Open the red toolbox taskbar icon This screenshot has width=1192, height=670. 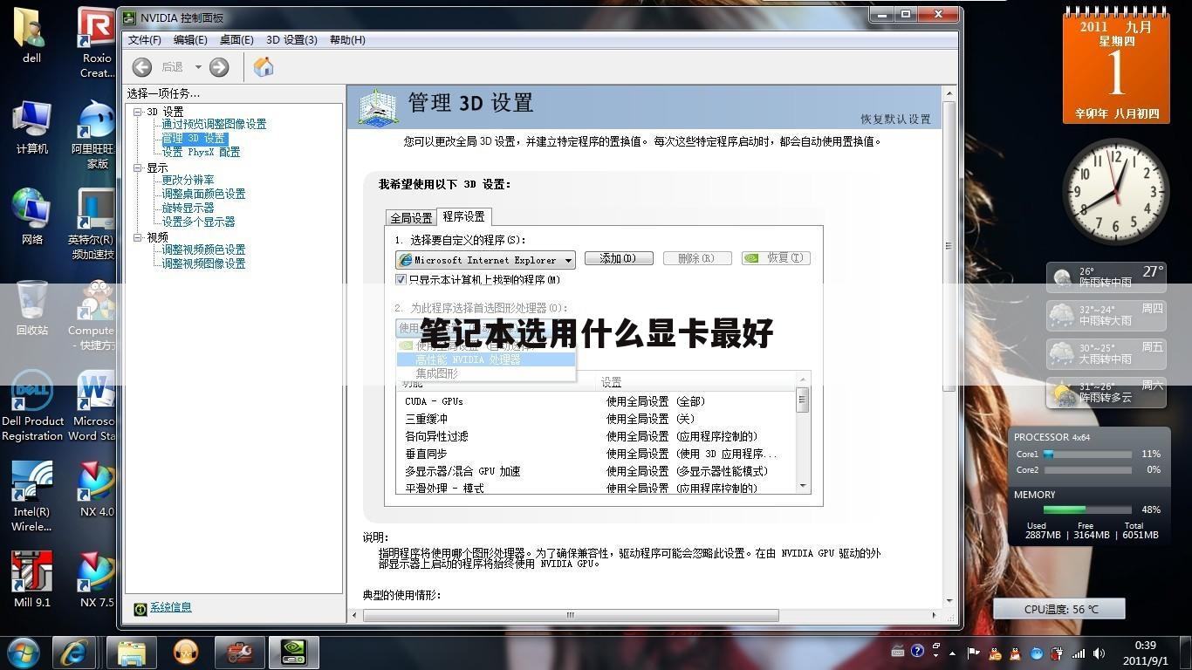[x=240, y=653]
